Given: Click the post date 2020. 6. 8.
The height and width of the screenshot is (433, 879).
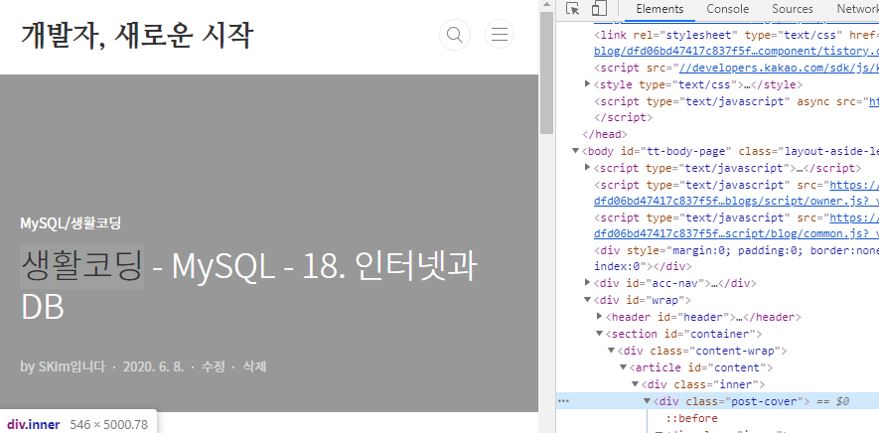Looking at the screenshot, I should pyautogui.click(x=153, y=366).
